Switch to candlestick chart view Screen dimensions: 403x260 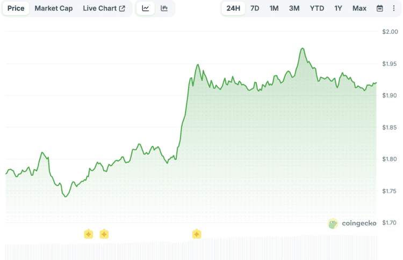pos(164,9)
